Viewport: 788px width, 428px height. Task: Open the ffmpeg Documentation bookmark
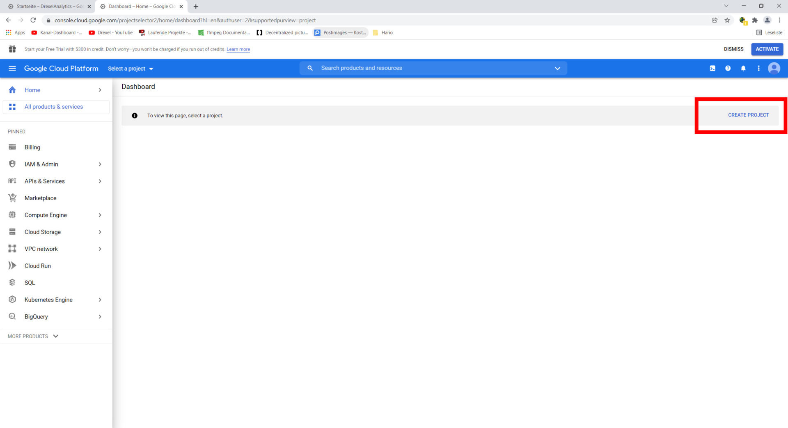[224, 32]
